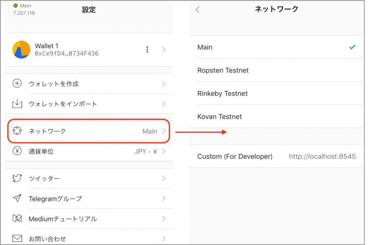Select the Main network option
This screenshot has height=245, width=370.
click(277, 47)
